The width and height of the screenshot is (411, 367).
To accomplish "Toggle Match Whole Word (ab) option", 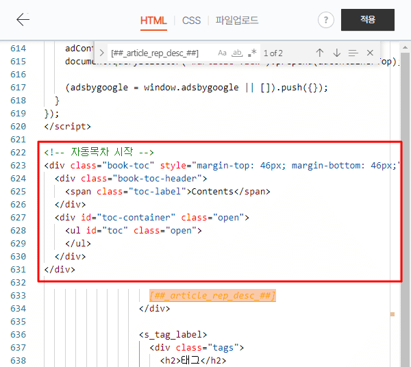I will coord(237,53).
